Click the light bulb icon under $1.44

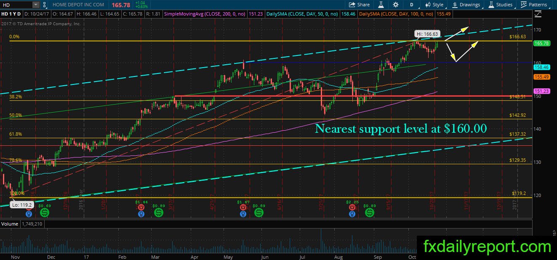141,214
